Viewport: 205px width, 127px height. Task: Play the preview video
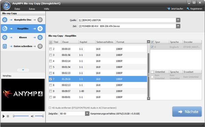[x=4, y=116]
